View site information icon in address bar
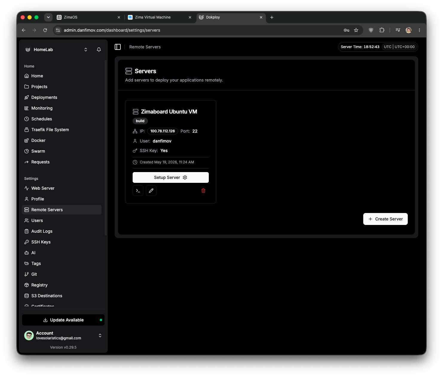443x377 pixels. click(58, 30)
